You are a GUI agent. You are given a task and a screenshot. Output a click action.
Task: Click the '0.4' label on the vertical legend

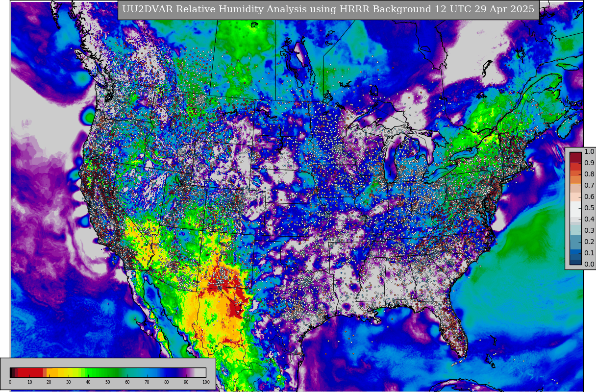tap(589, 220)
